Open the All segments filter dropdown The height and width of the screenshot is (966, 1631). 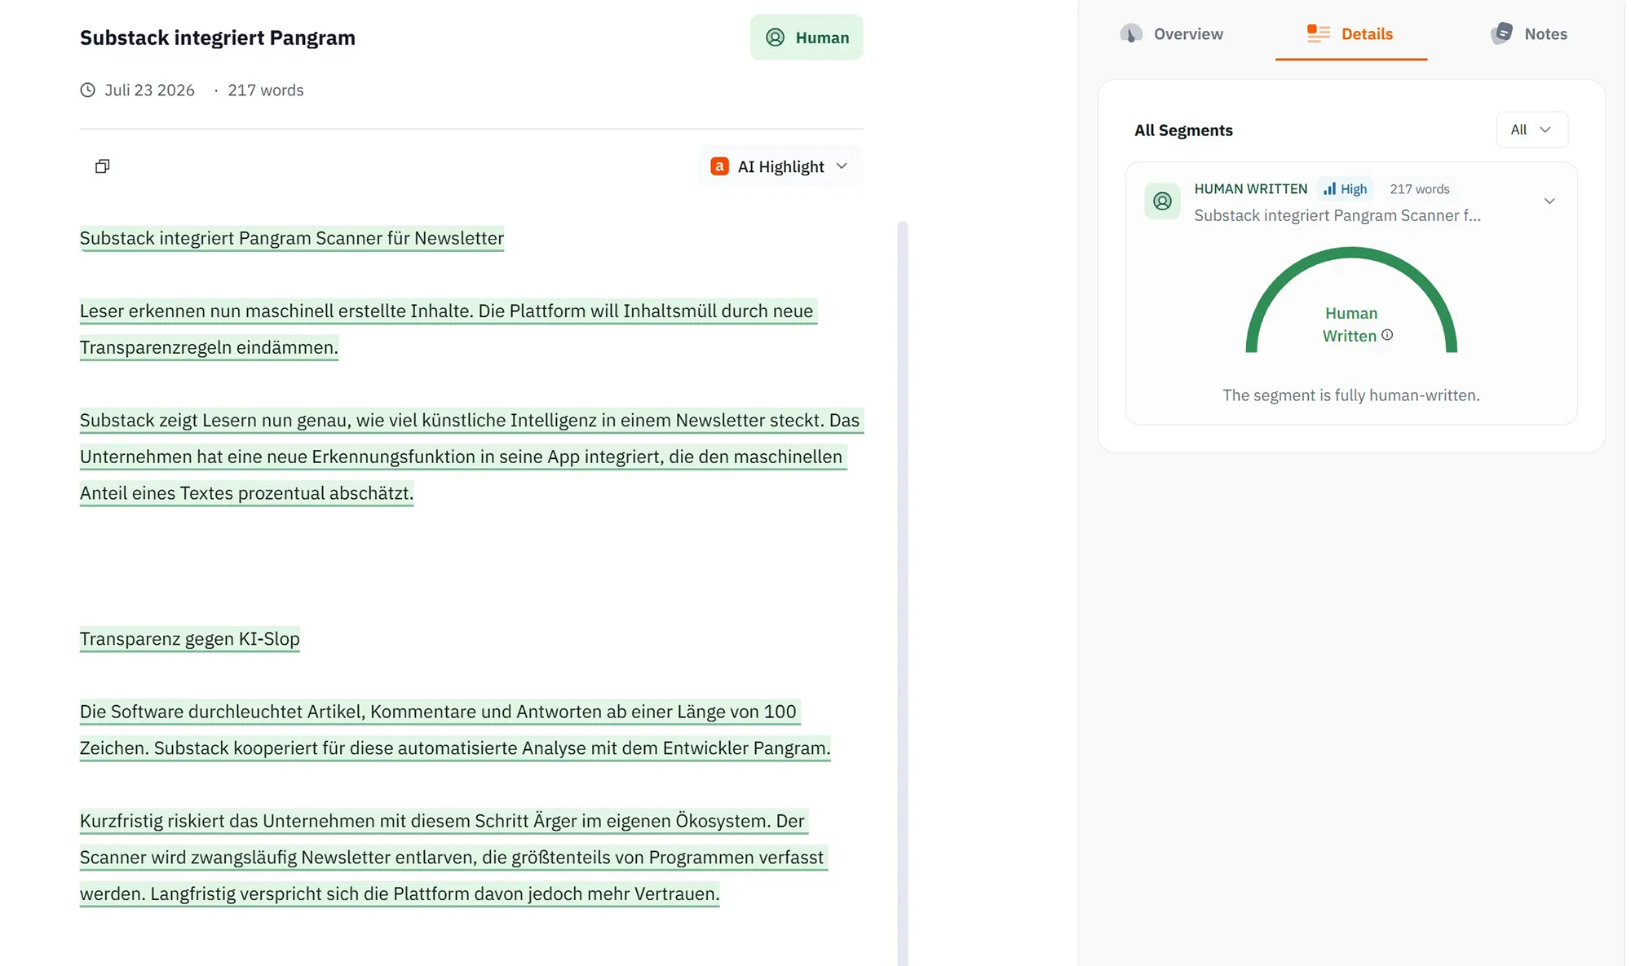click(x=1532, y=130)
